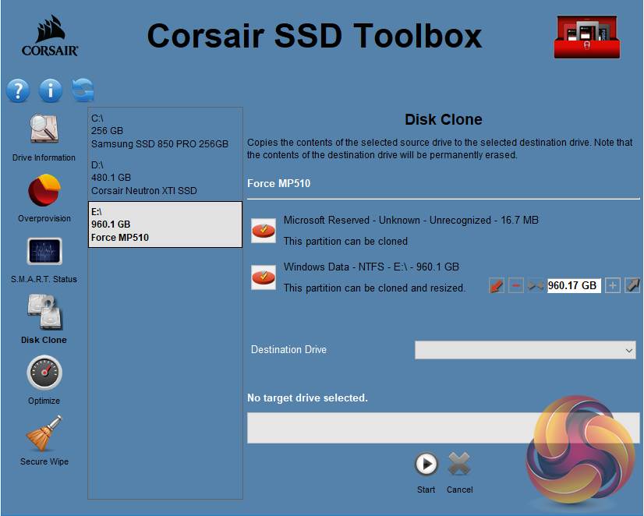The image size is (644, 516).
Task: Select the C:\ Samsung SSD 850 PRO drive
Action: [x=165, y=131]
